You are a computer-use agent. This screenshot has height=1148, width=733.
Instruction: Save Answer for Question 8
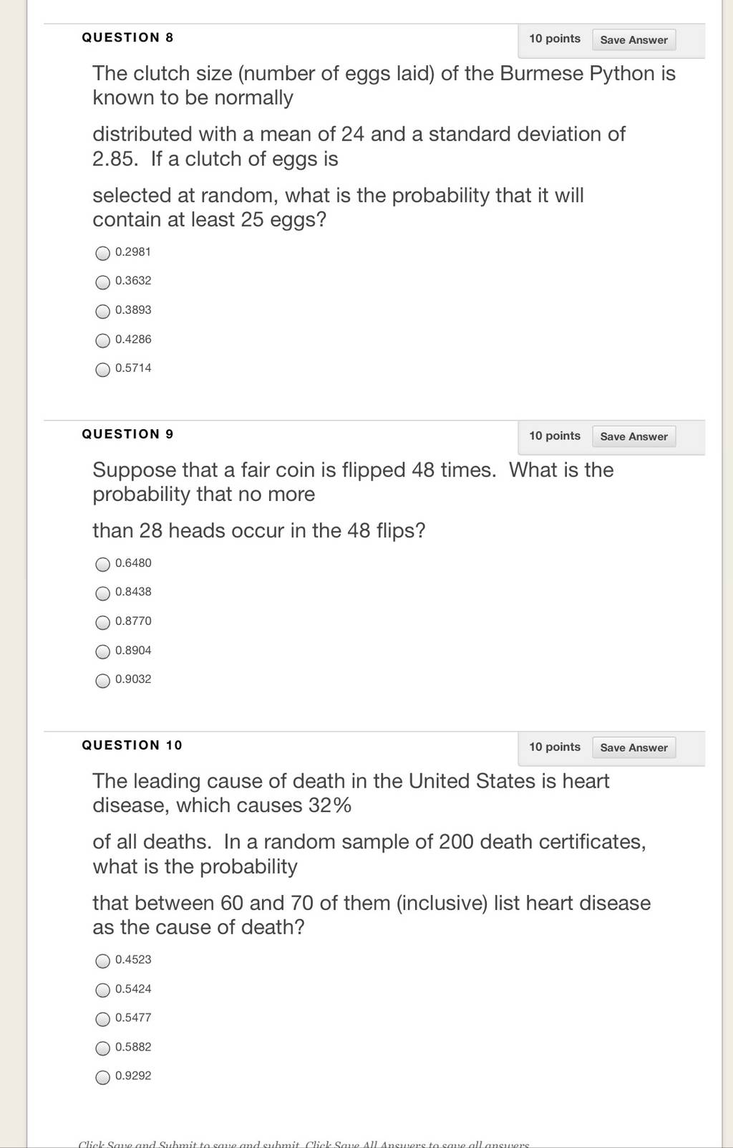(634, 39)
